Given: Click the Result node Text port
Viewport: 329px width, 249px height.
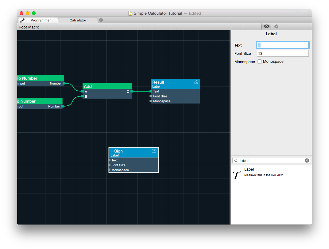Looking at the screenshot, I should (151, 91).
